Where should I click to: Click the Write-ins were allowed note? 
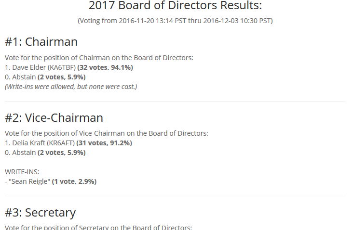[x=71, y=87]
